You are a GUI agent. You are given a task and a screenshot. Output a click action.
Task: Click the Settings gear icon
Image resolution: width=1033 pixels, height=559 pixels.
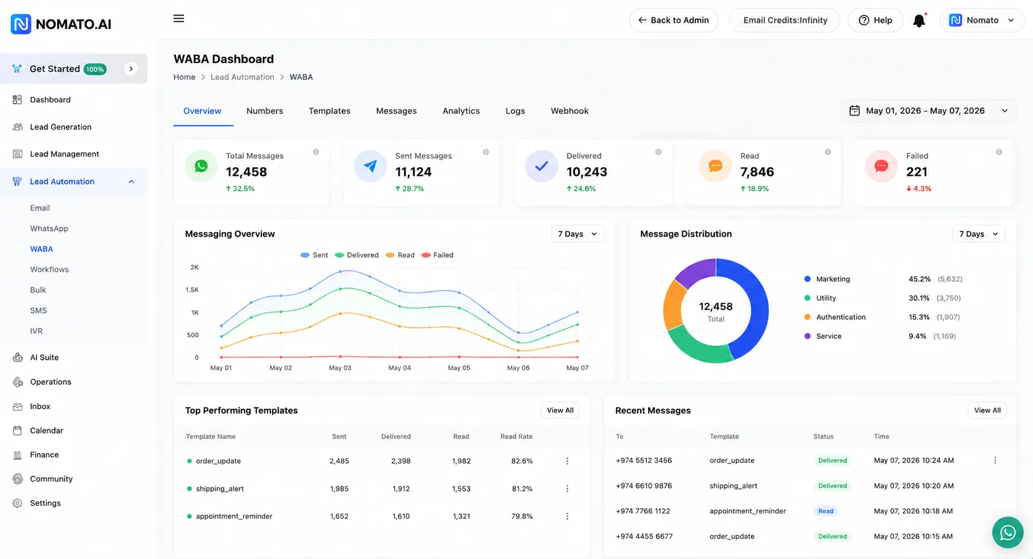(x=18, y=503)
